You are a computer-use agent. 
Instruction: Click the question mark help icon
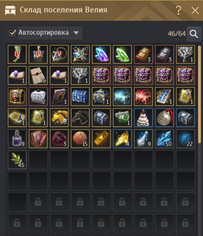click(x=178, y=10)
